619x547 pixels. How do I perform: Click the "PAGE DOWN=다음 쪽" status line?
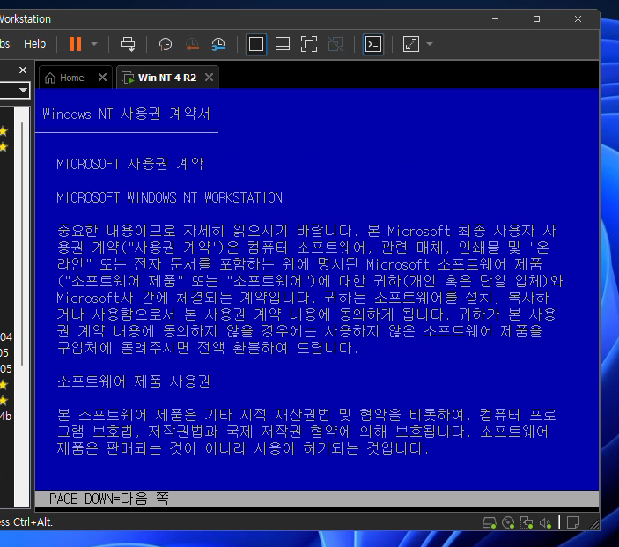coord(109,499)
